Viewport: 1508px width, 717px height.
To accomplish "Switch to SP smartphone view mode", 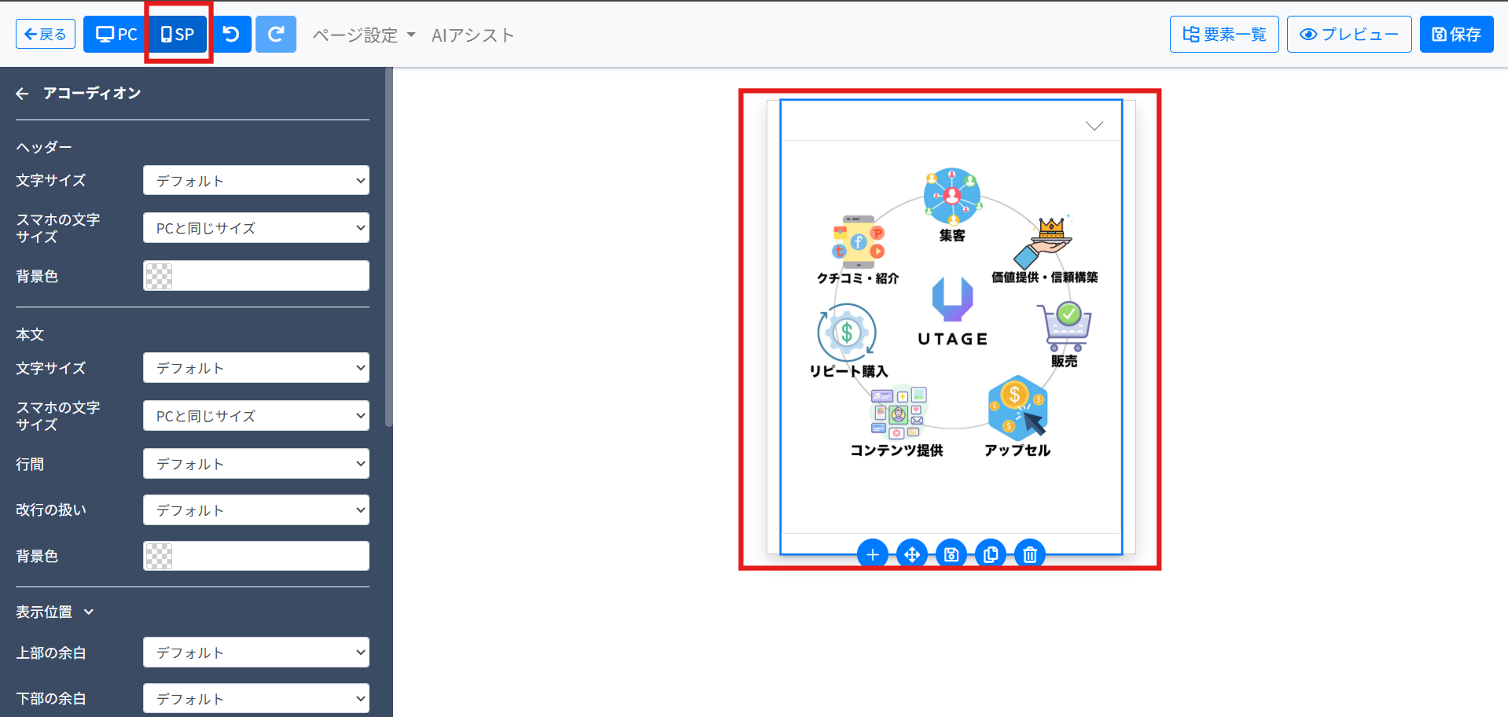I will (178, 34).
